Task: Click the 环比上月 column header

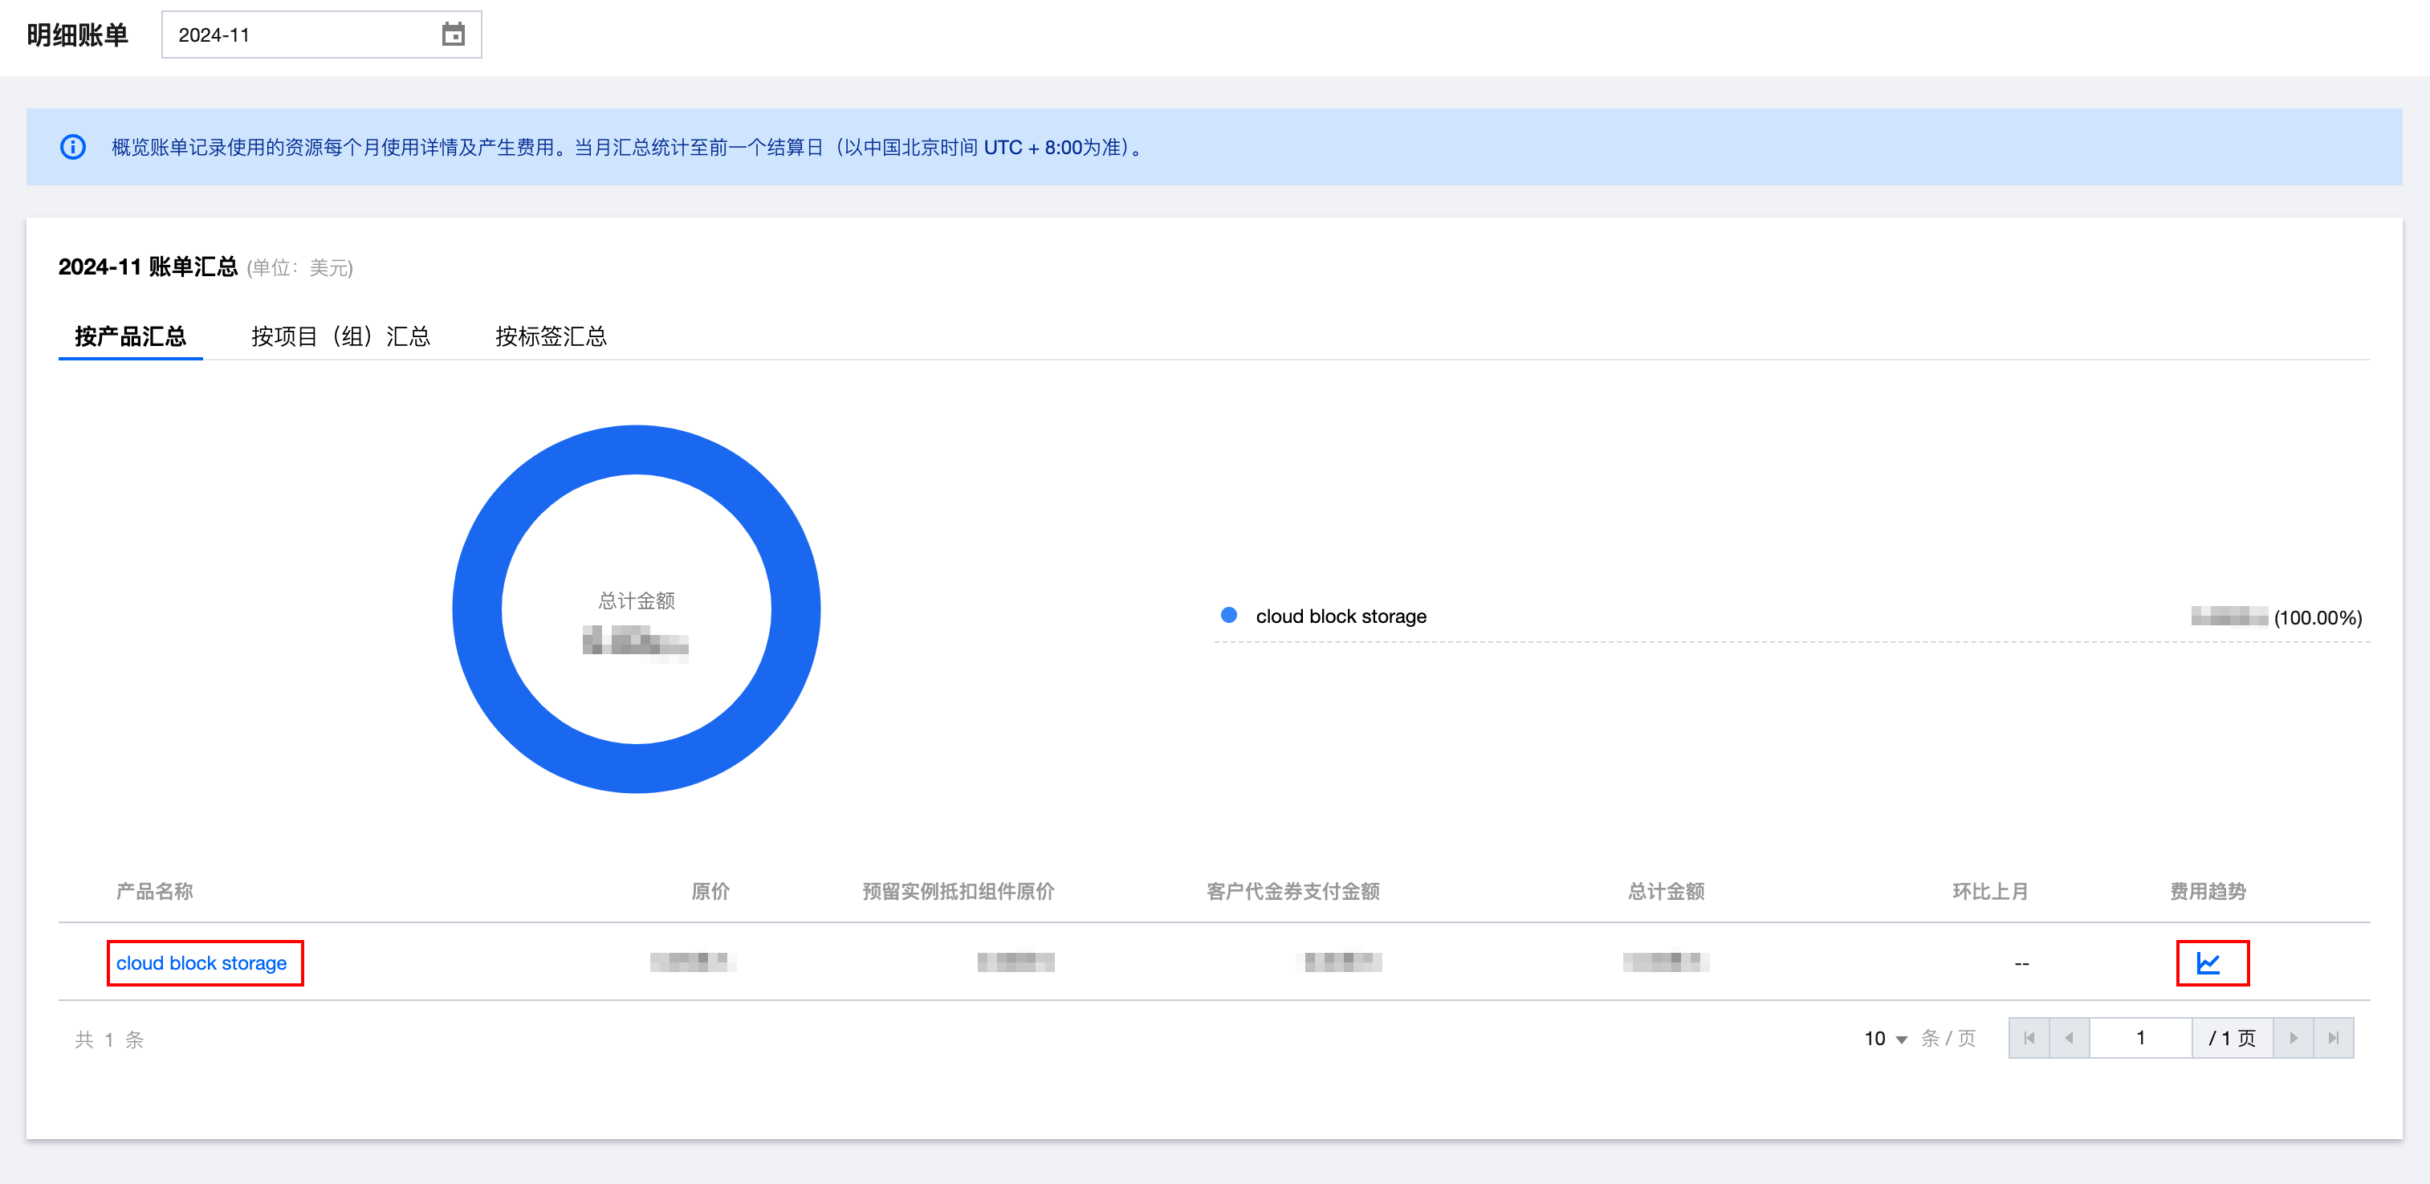Action: click(x=1989, y=890)
